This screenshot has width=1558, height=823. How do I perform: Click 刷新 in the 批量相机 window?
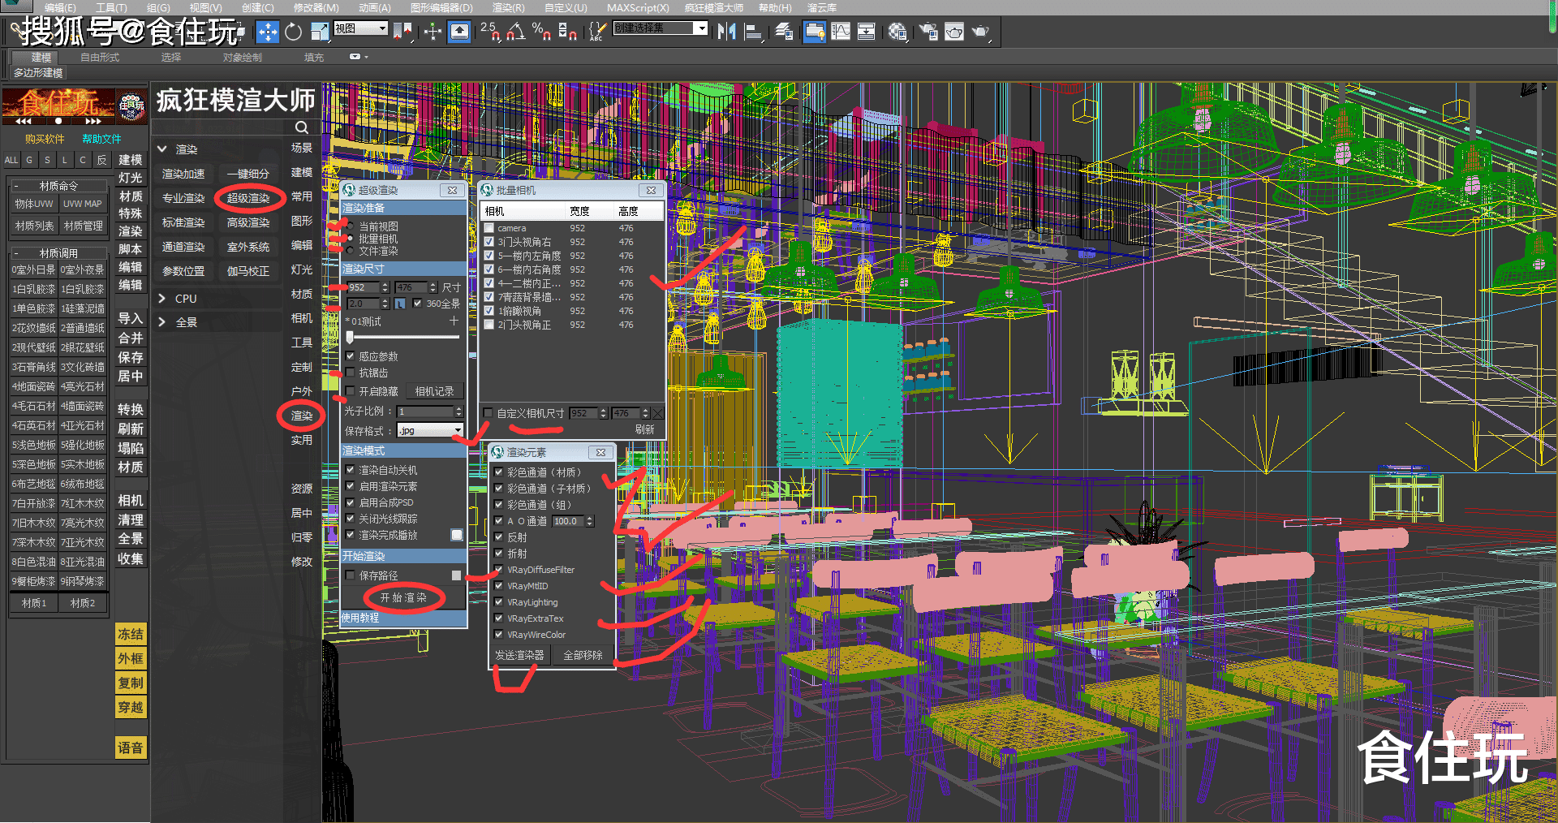pos(644,429)
